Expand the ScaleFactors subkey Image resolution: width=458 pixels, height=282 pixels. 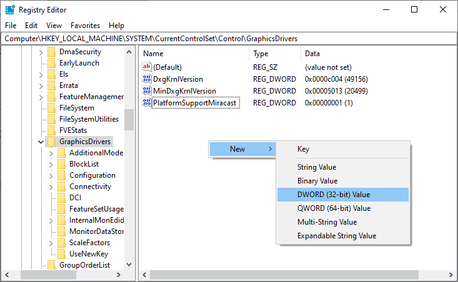(x=51, y=243)
